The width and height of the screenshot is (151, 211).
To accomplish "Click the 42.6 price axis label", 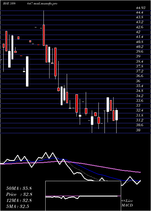I will 140,27.
